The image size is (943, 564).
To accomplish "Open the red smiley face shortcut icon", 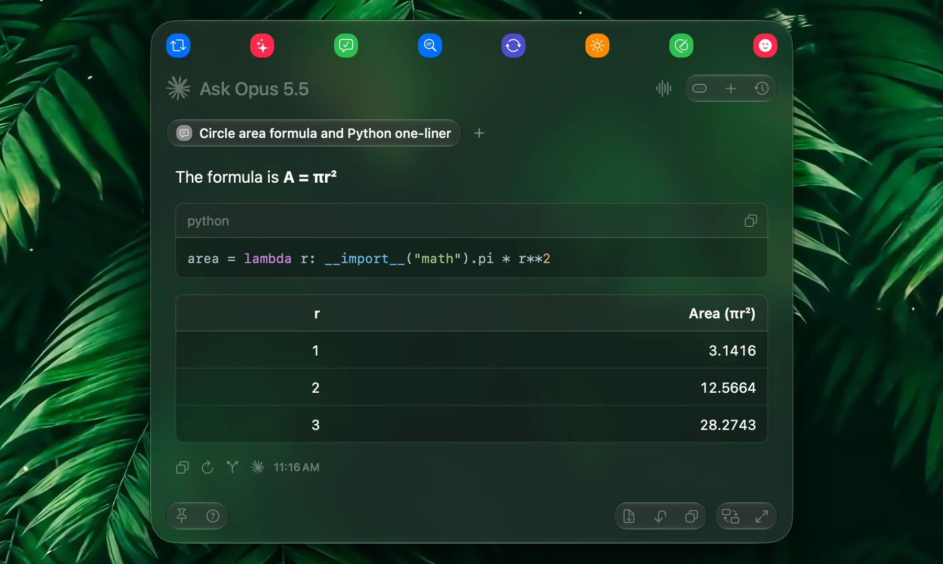I will coord(765,46).
